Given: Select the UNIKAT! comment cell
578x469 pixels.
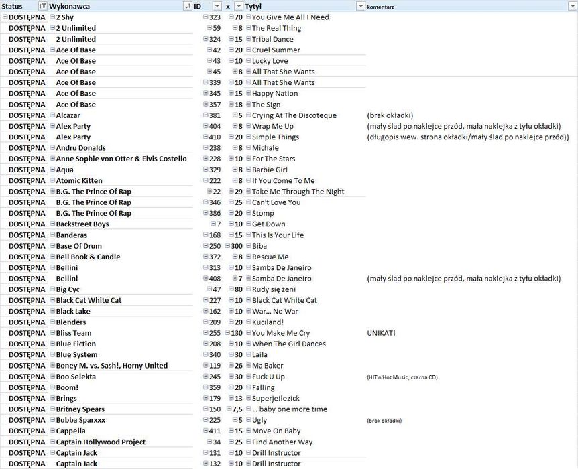Looking at the screenshot, I should click(381, 333).
